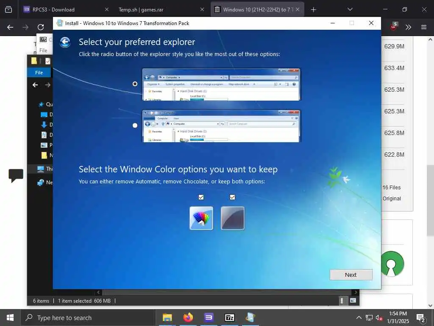Select the first explorer style radio button

tap(135, 84)
